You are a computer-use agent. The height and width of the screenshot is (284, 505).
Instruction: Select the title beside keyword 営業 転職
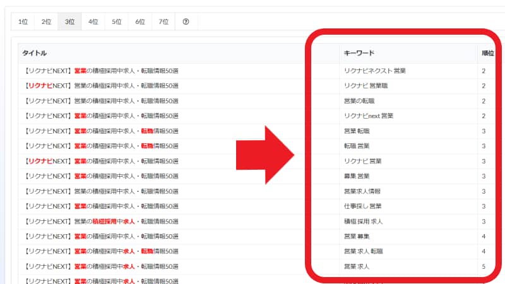coord(102,131)
